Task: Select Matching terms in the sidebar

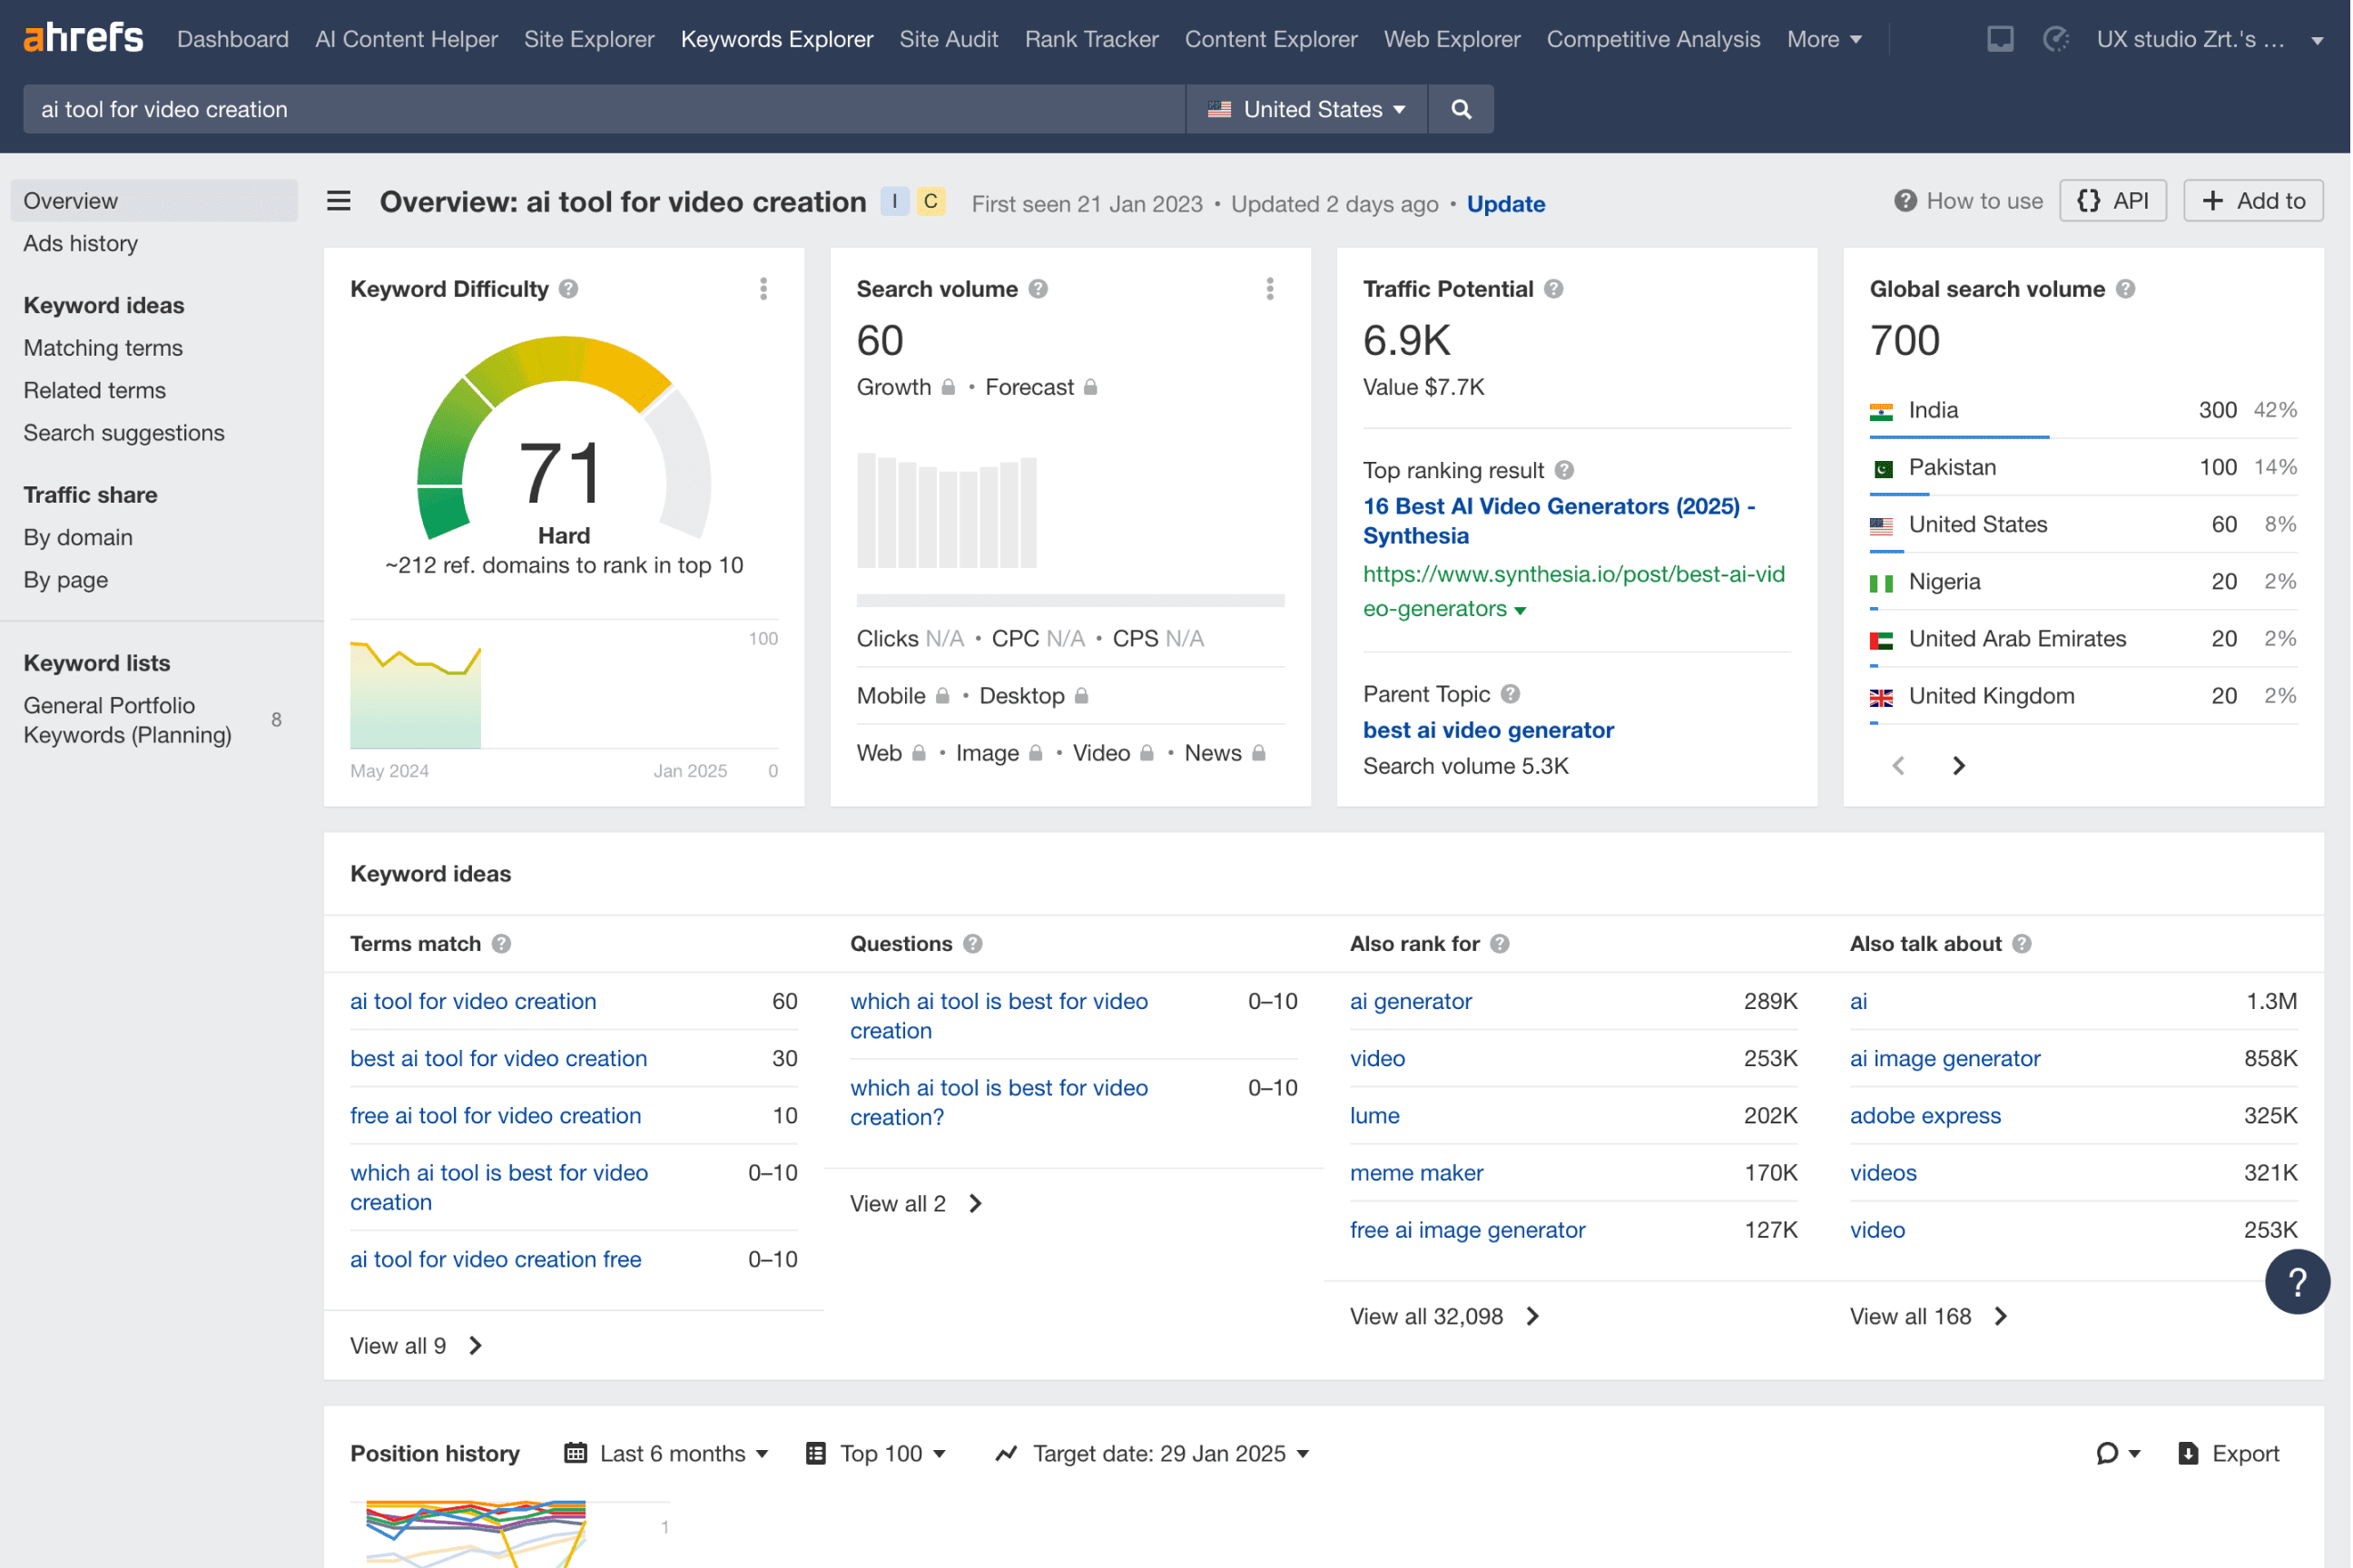Action: pyautogui.click(x=103, y=348)
